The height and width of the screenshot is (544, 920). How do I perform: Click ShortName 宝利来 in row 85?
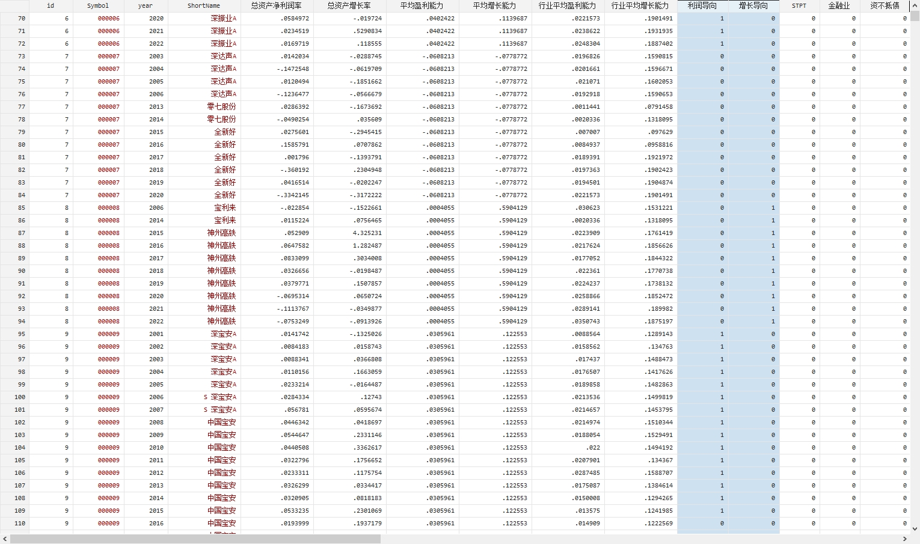(204, 208)
